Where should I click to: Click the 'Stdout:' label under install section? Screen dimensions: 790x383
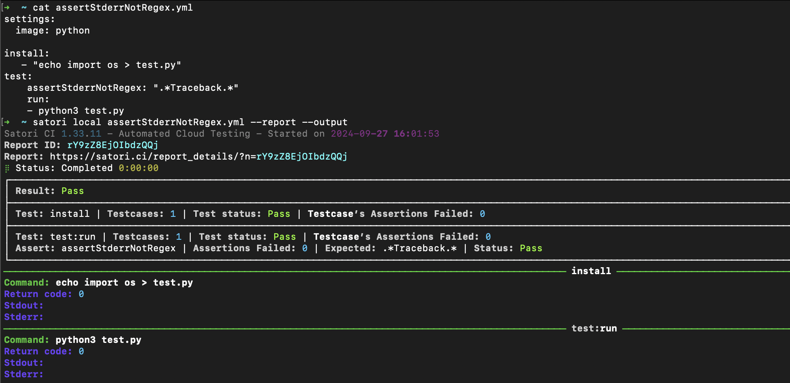click(x=24, y=306)
